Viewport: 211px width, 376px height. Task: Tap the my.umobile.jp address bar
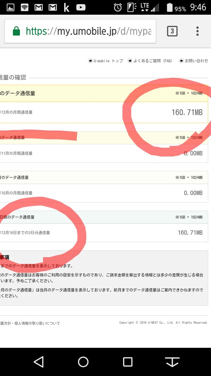pyautogui.click(x=80, y=31)
